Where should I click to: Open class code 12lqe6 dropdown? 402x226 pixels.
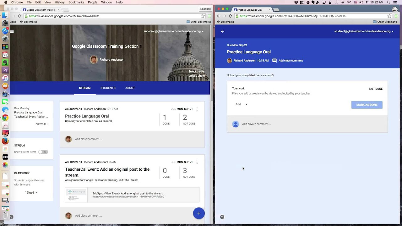click(31, 192)
